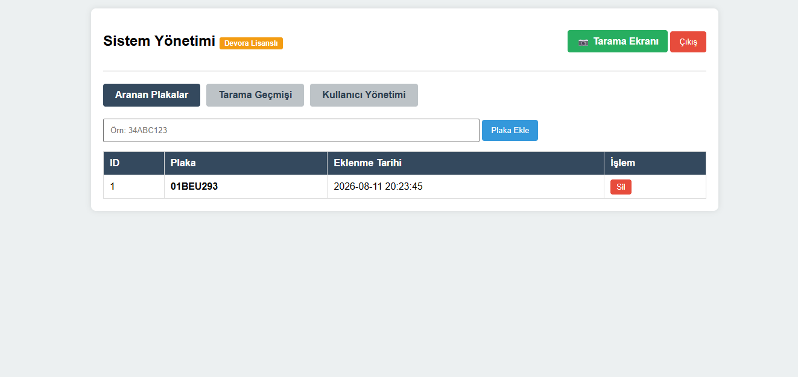
Task: Click the Plaka column header
Action: pyautogui.click(x=246, y=163)
